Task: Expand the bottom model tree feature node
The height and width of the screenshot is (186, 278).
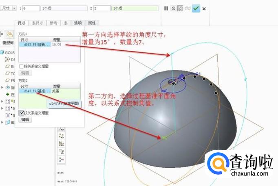Action: pos(2,122)
